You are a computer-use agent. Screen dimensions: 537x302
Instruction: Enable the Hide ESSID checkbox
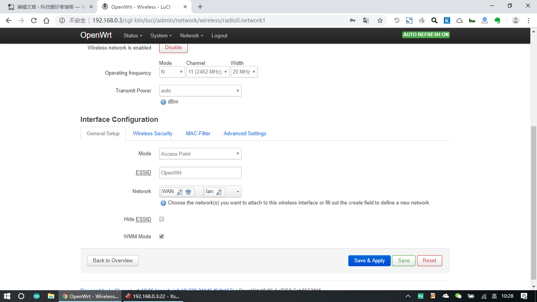pos(162,219)
